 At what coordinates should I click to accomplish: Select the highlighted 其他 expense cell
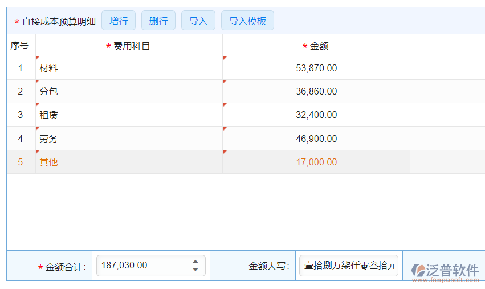[129, 162]
